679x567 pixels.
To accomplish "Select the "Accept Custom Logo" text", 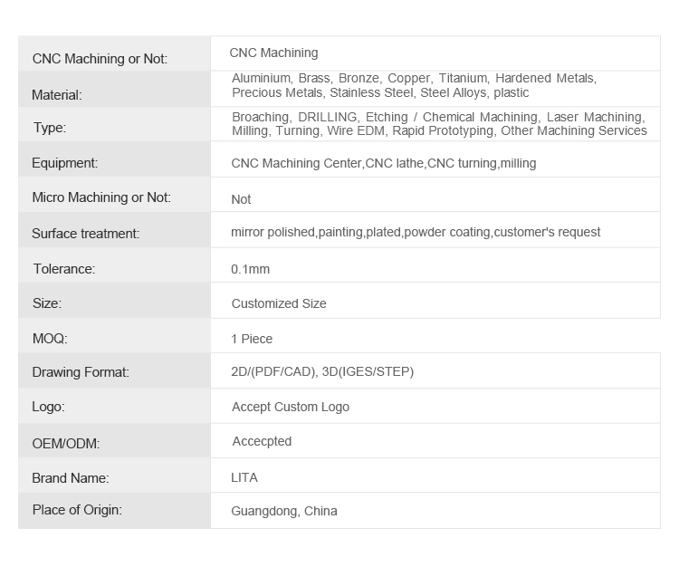I will [x=290, y=407].
